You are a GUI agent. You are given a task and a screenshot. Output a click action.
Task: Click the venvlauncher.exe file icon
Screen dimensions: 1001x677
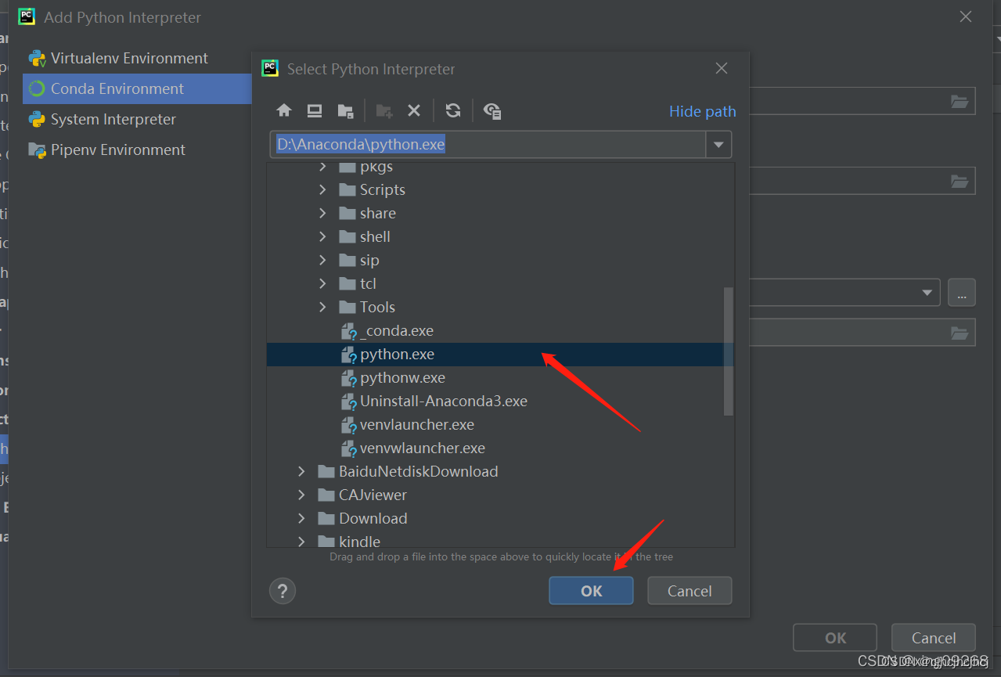pyautogui.click(x=349, y=425)
